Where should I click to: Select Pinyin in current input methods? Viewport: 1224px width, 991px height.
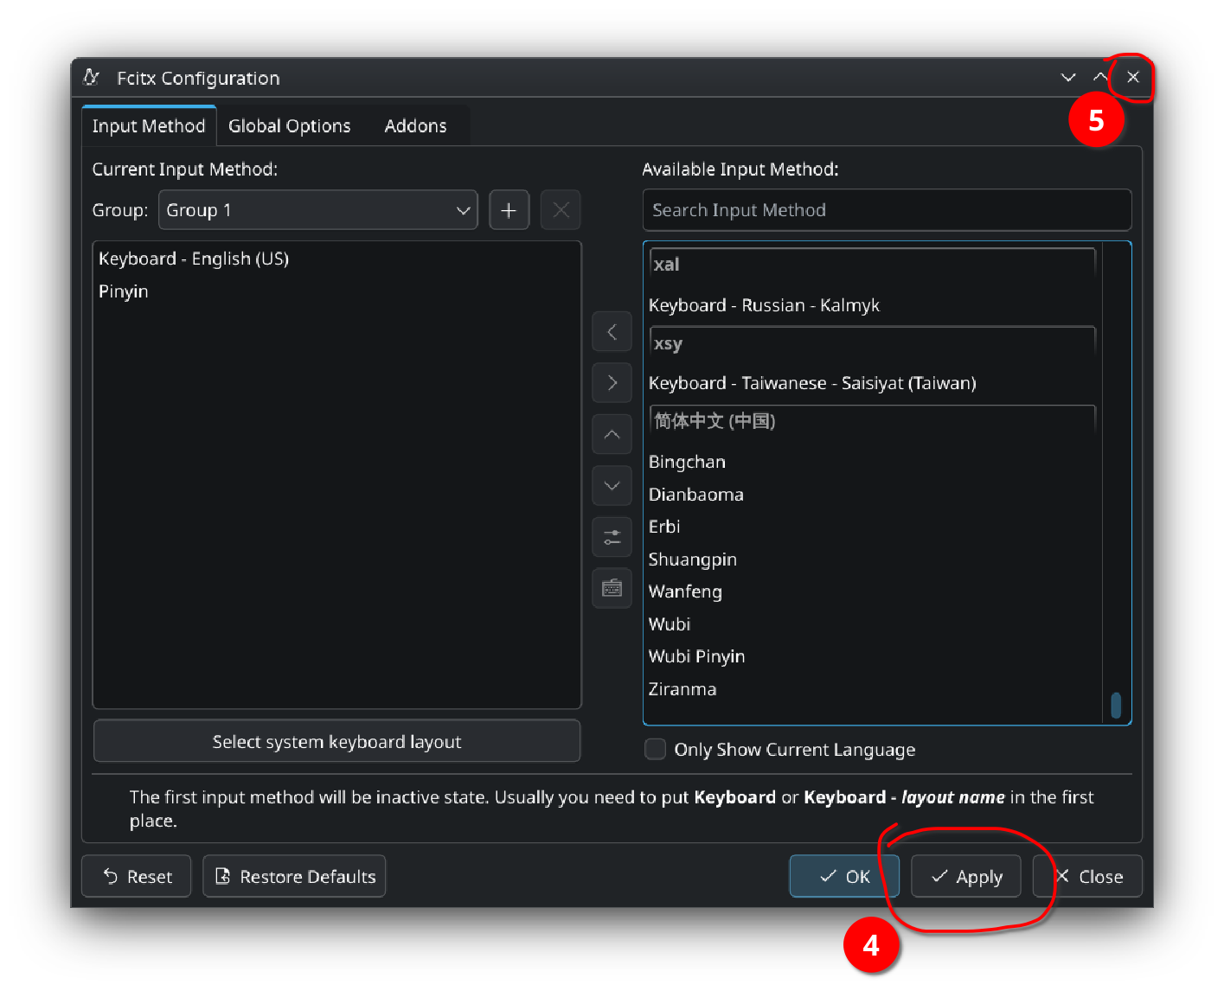pos(124,291)
